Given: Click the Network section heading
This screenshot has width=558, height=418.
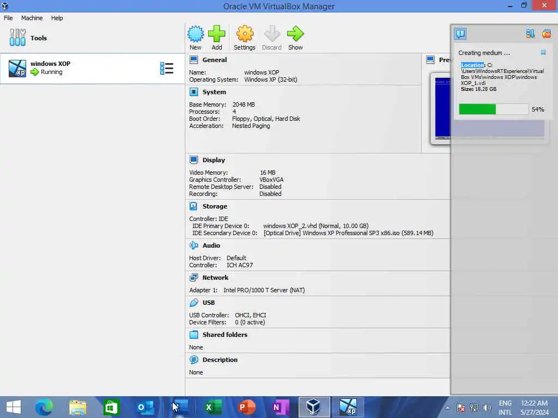Looking at the screenshot, I should tap(215, 278).
